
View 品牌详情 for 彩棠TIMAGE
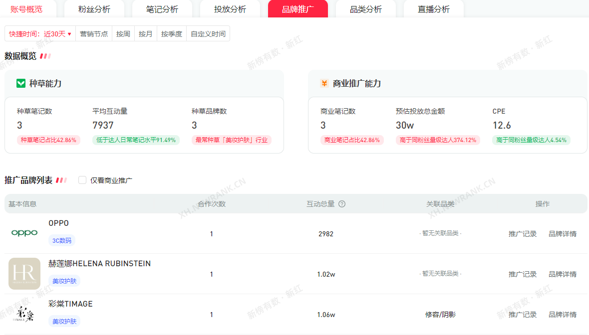(x=563, y=315)
